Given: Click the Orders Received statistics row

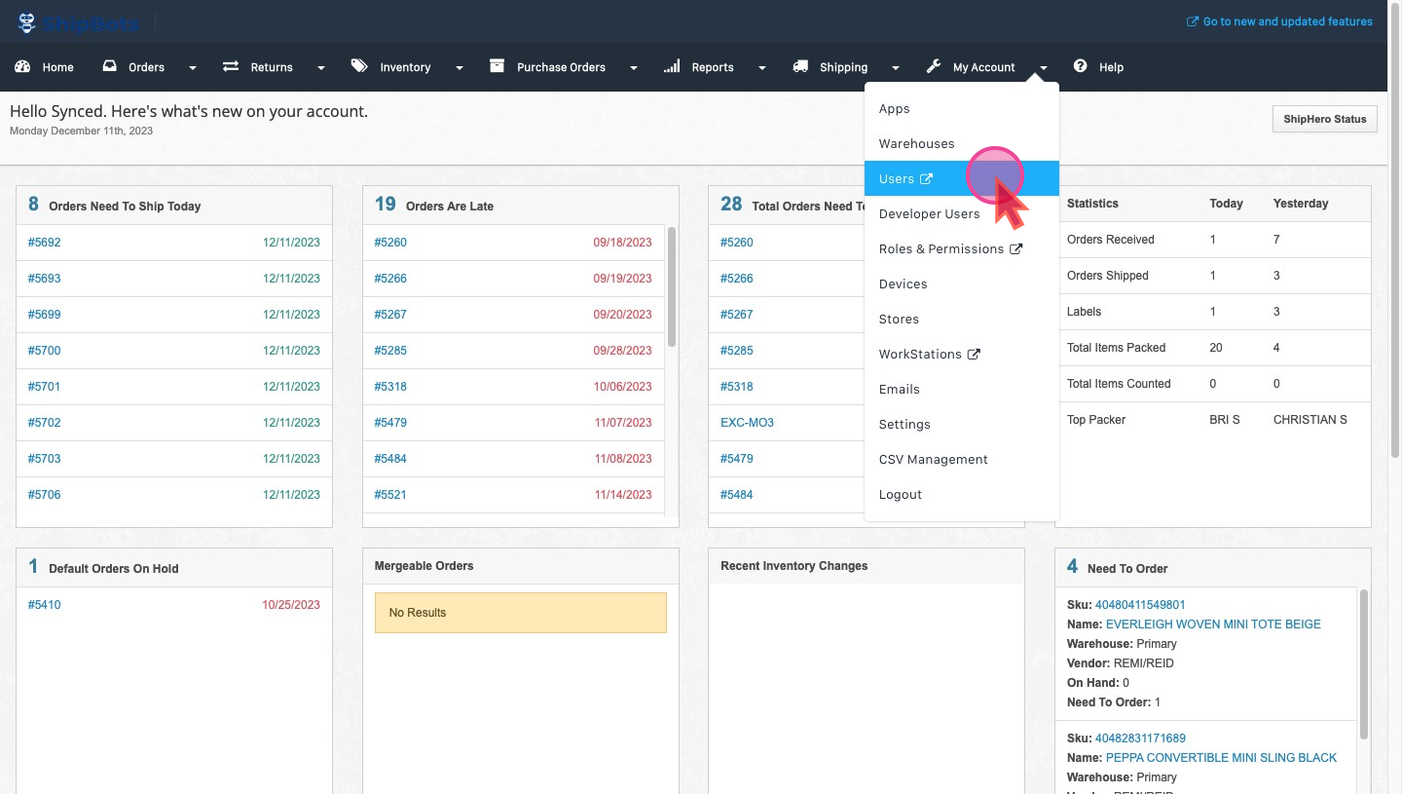Looking at the screenshot, I should (x=1213, y=240).
